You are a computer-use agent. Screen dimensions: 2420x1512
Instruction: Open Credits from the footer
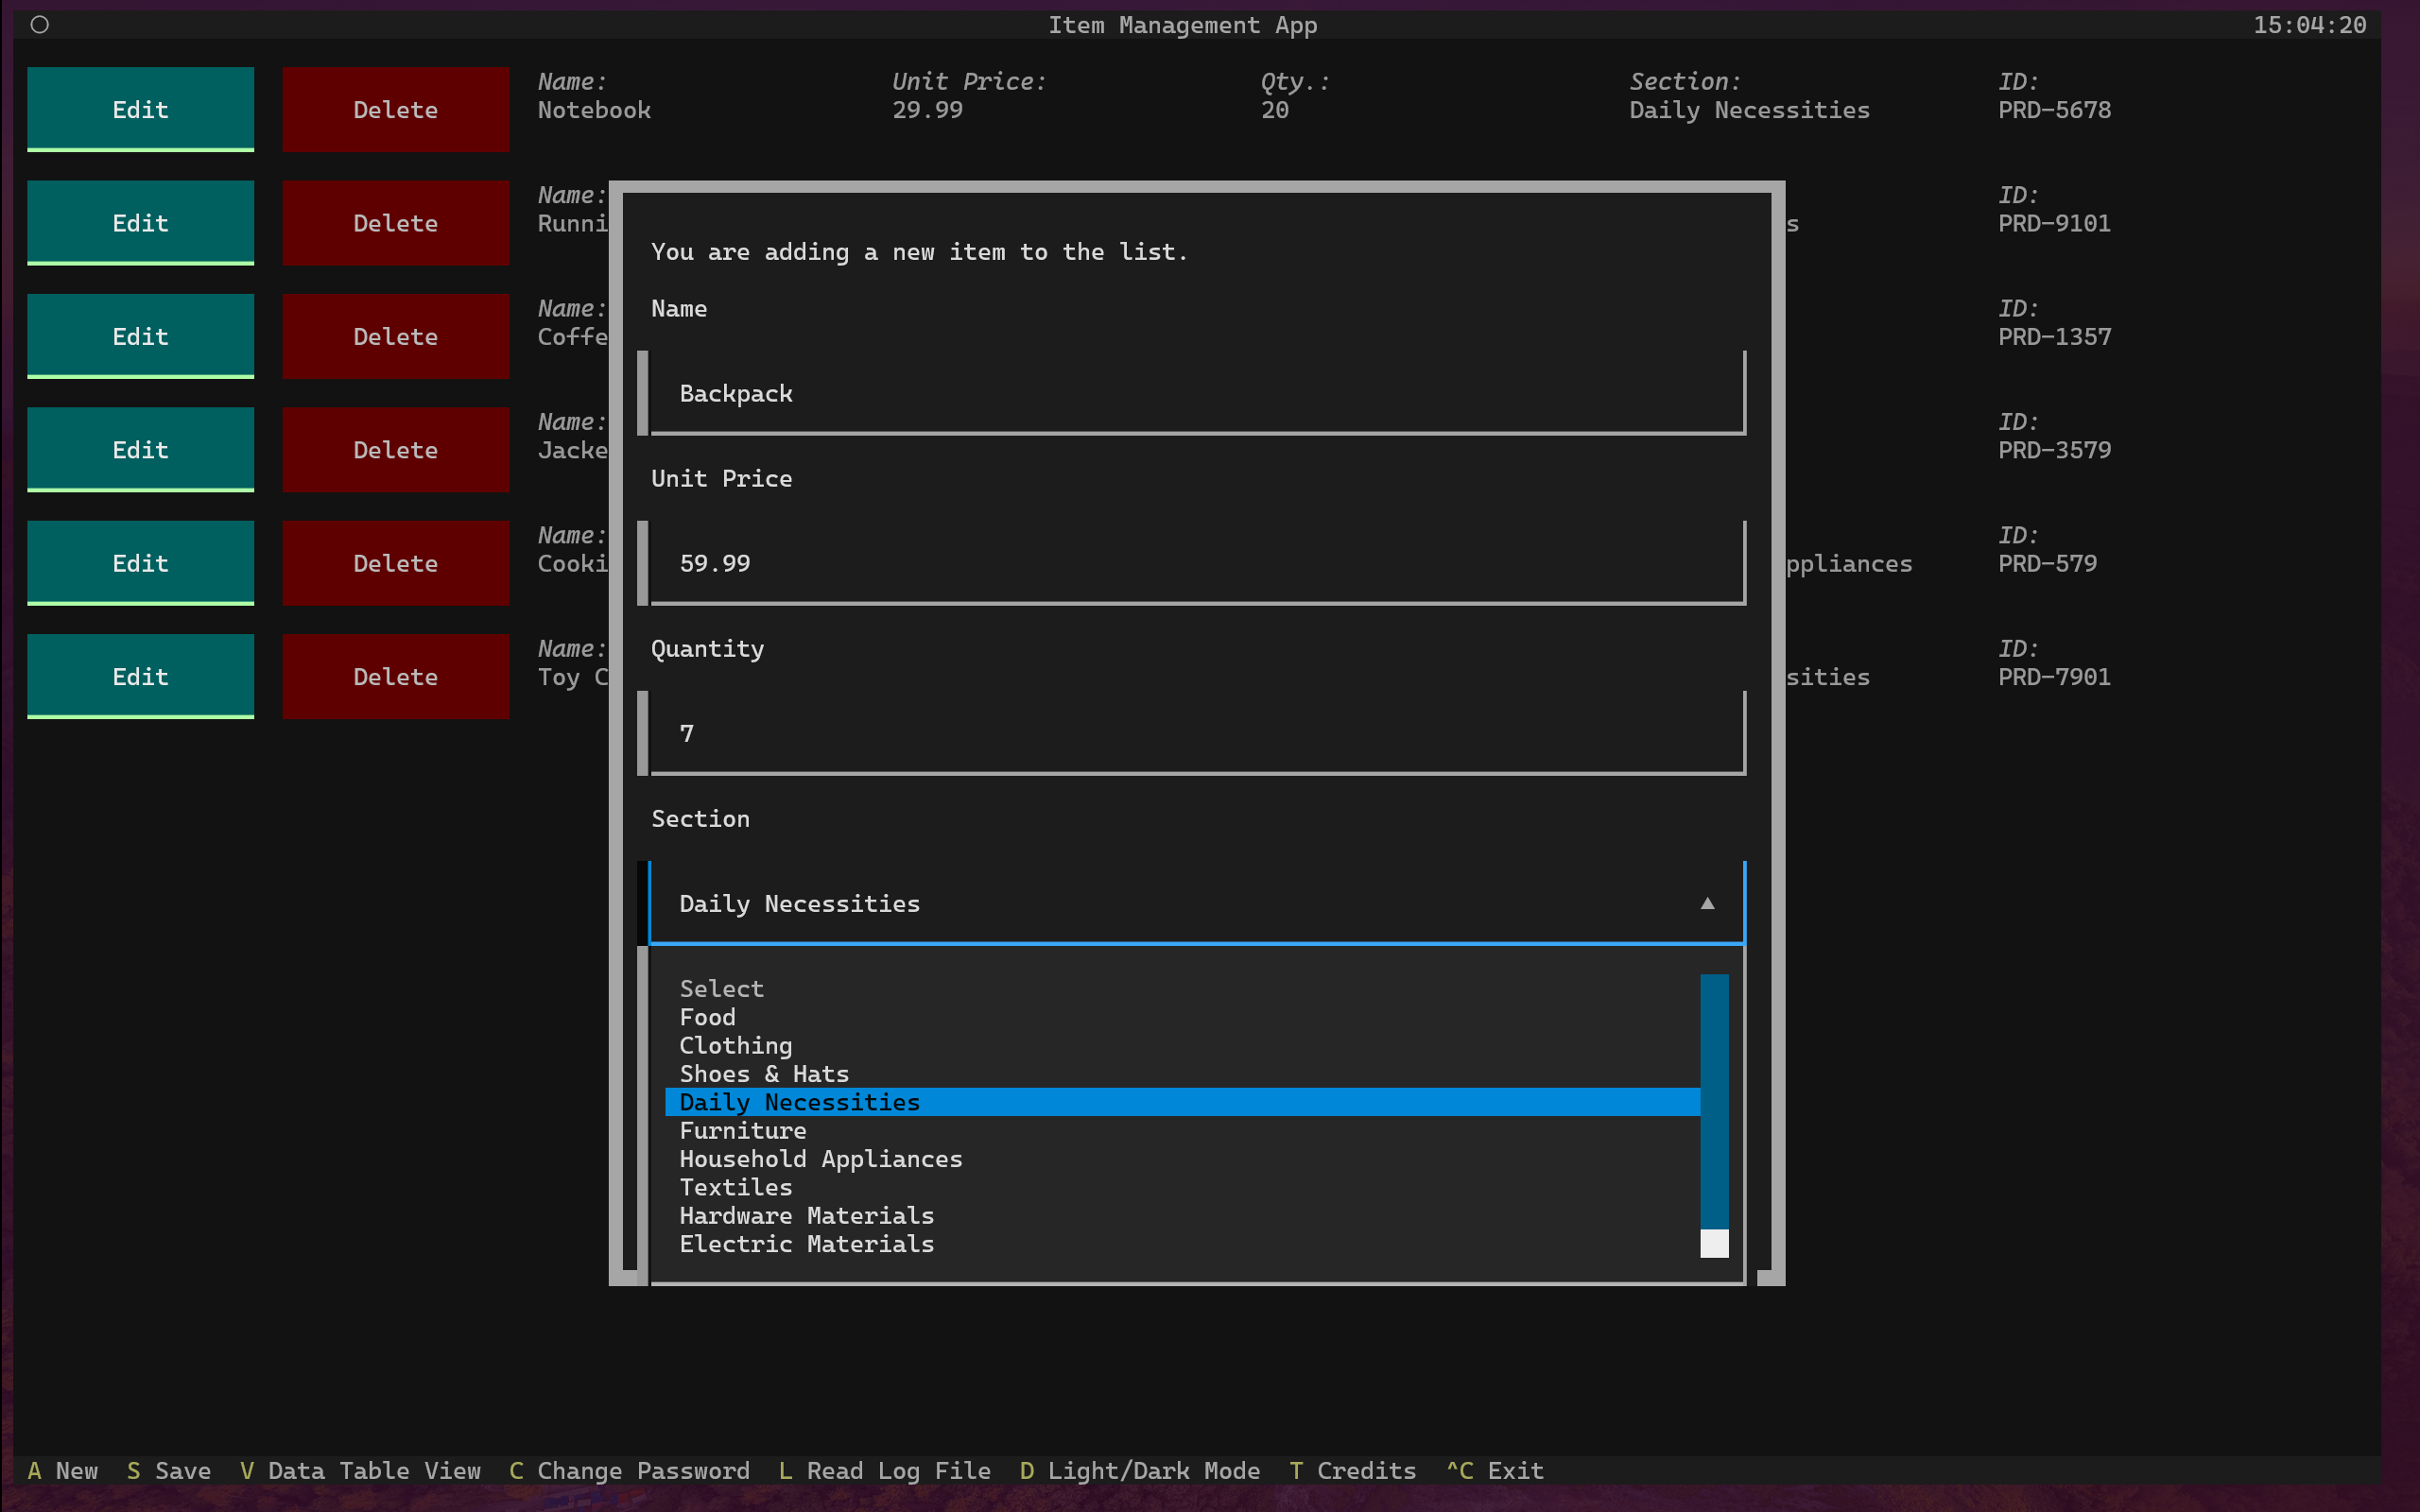(x=1353, y=1471)
